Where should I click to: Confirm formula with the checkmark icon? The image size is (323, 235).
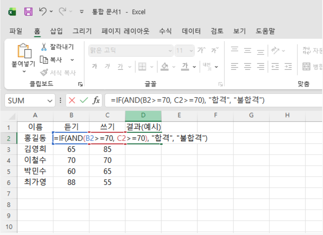point(84,100)
